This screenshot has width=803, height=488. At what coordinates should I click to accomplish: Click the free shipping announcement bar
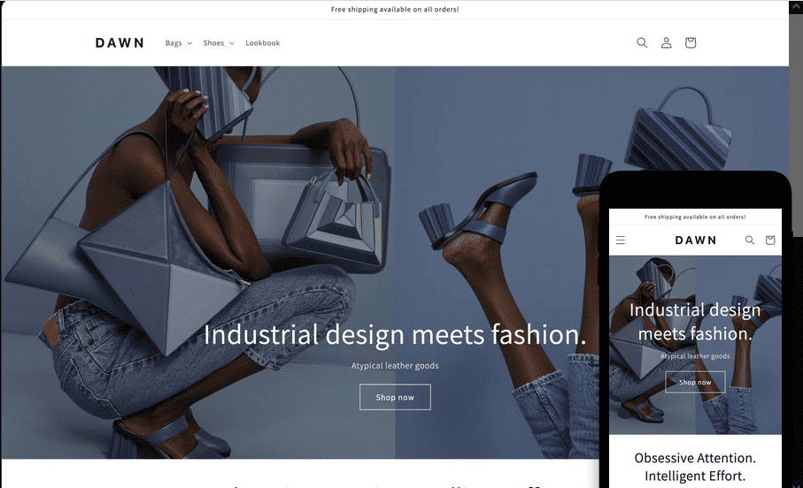coord(395,9)
